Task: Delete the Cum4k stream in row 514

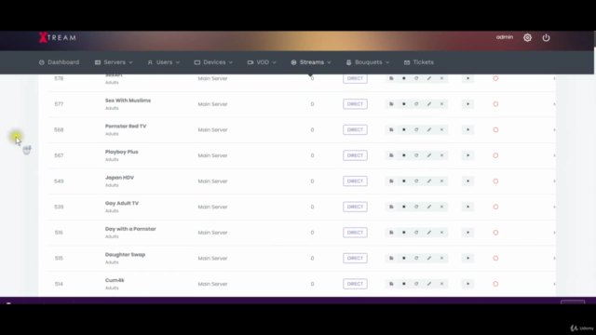Action: [x=441, y=284]
